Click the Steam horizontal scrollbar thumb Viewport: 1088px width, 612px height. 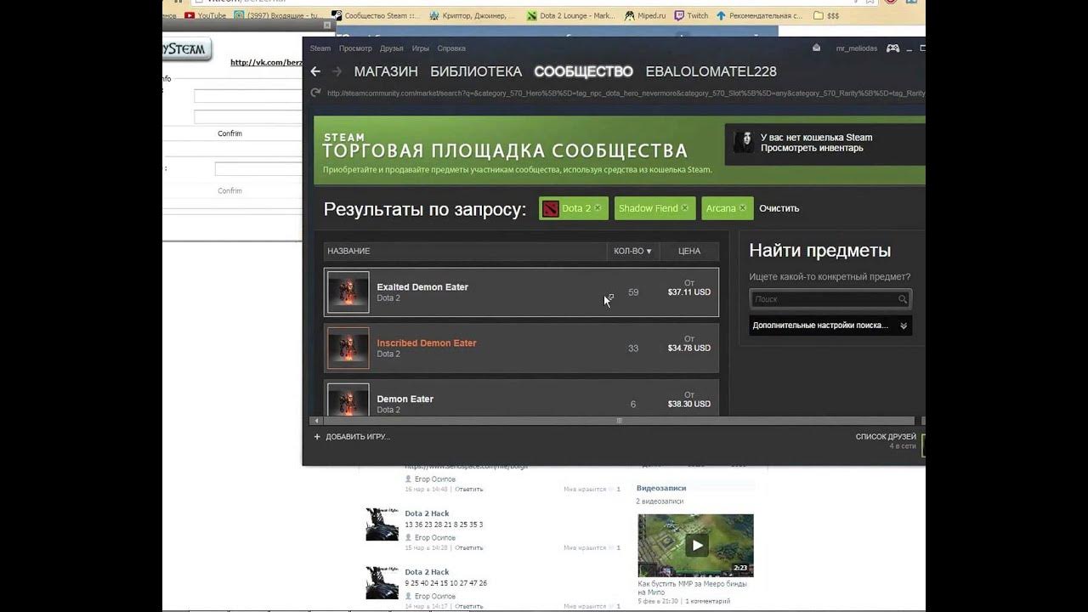[x=619, y=421]
